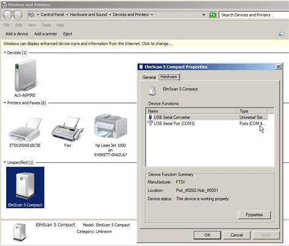Open dropdown arrow after Control Panel breadcrumb
The width and height of the screenshot is (289, 246).
point(67,15)
